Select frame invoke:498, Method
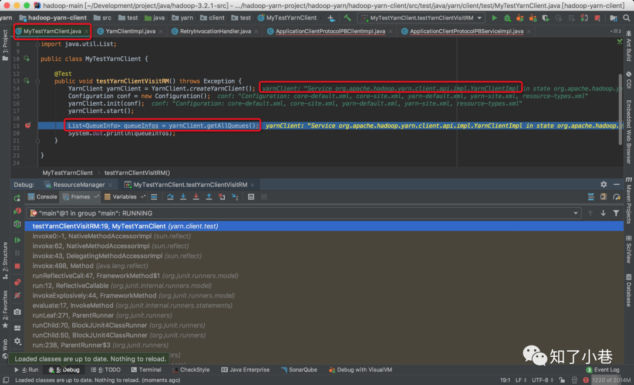The height and width of the screenshot is (385, 634). click(324, 266)
